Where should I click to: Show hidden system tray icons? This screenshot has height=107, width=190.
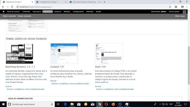(x=160, y=104)
